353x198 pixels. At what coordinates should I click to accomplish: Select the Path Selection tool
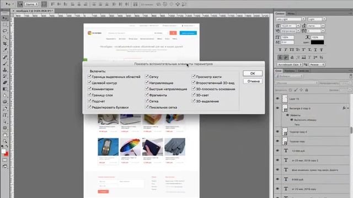pos(5,122)
